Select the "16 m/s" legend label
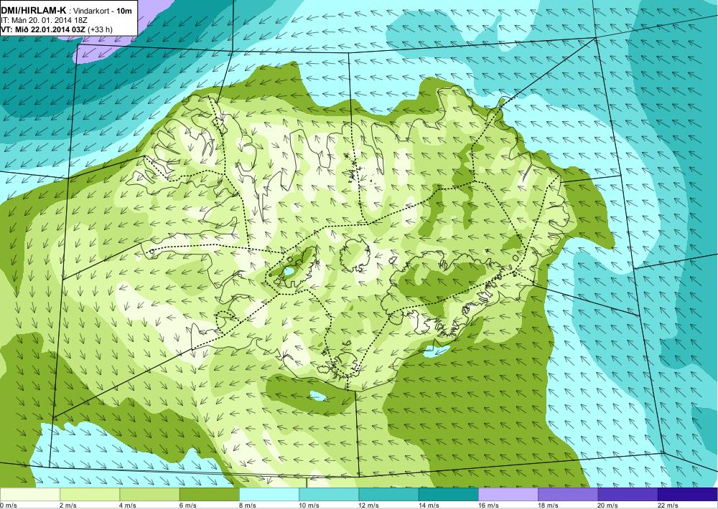The width and height of the screenshot is (718, 509). pyautogui.click(x=488, y=505)
